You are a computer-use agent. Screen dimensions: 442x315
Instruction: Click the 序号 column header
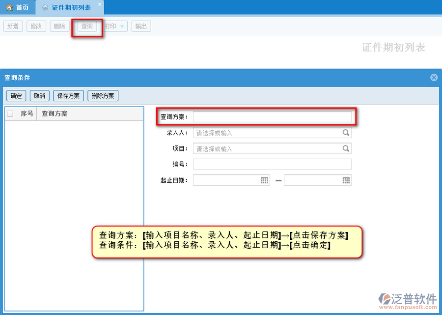click(x=27, y=114)
